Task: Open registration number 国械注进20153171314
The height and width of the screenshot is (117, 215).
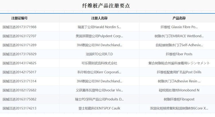Action: 19,81
